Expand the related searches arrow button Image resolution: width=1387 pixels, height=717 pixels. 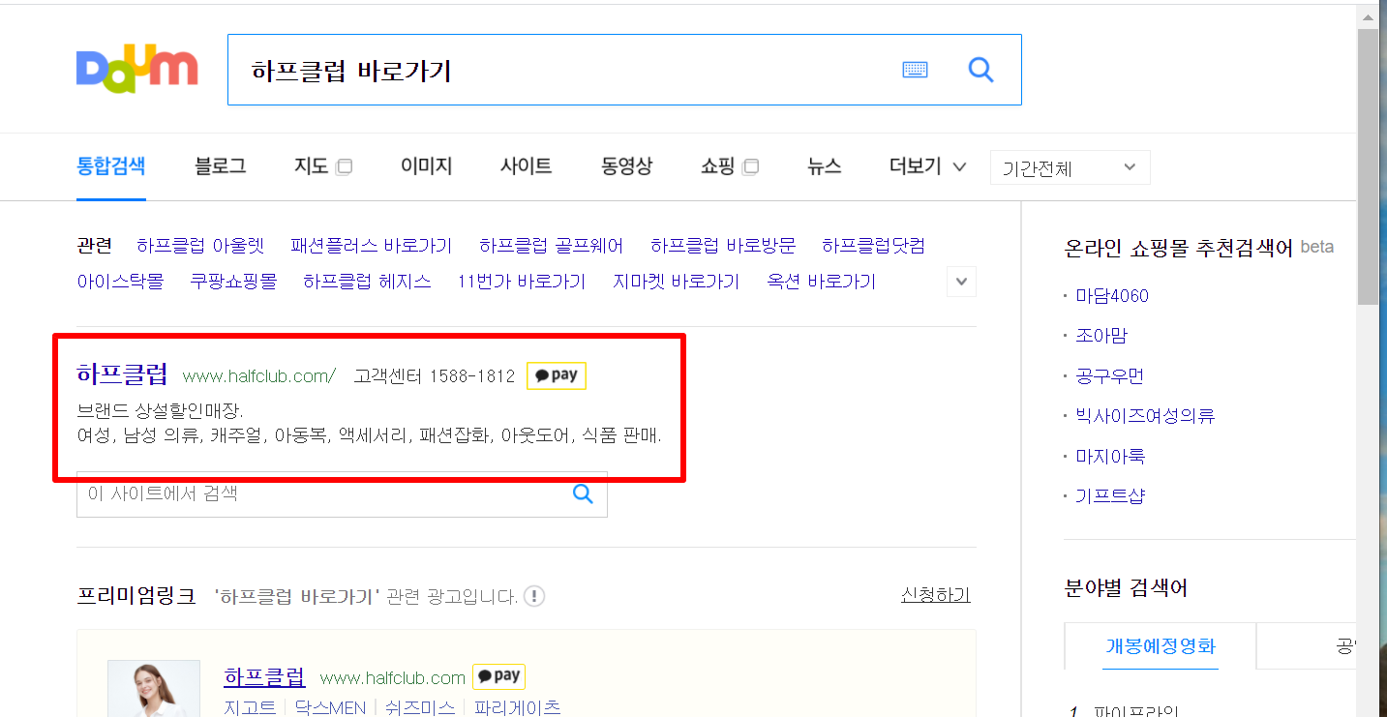[x=961, y=282]
